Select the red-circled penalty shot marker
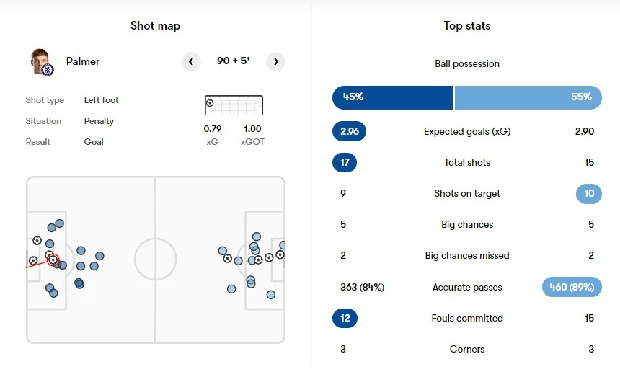 click(53, 260)
